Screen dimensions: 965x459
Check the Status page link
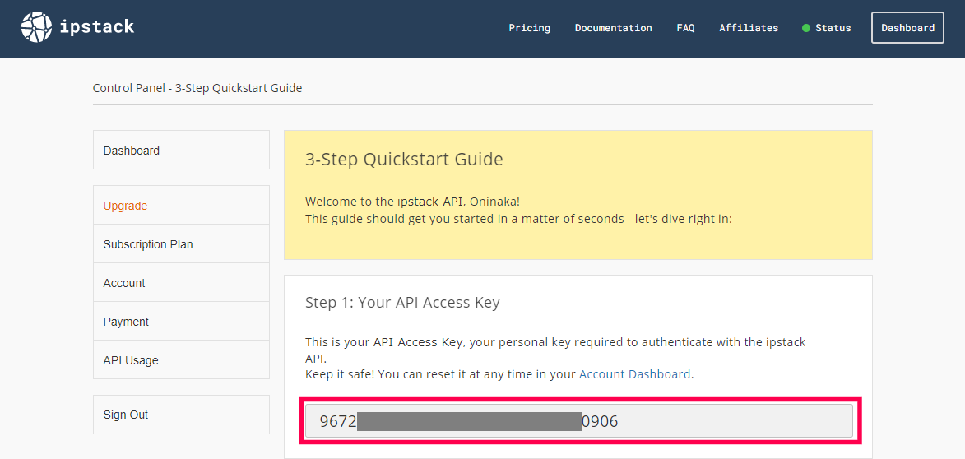click(x=827, y=28)
